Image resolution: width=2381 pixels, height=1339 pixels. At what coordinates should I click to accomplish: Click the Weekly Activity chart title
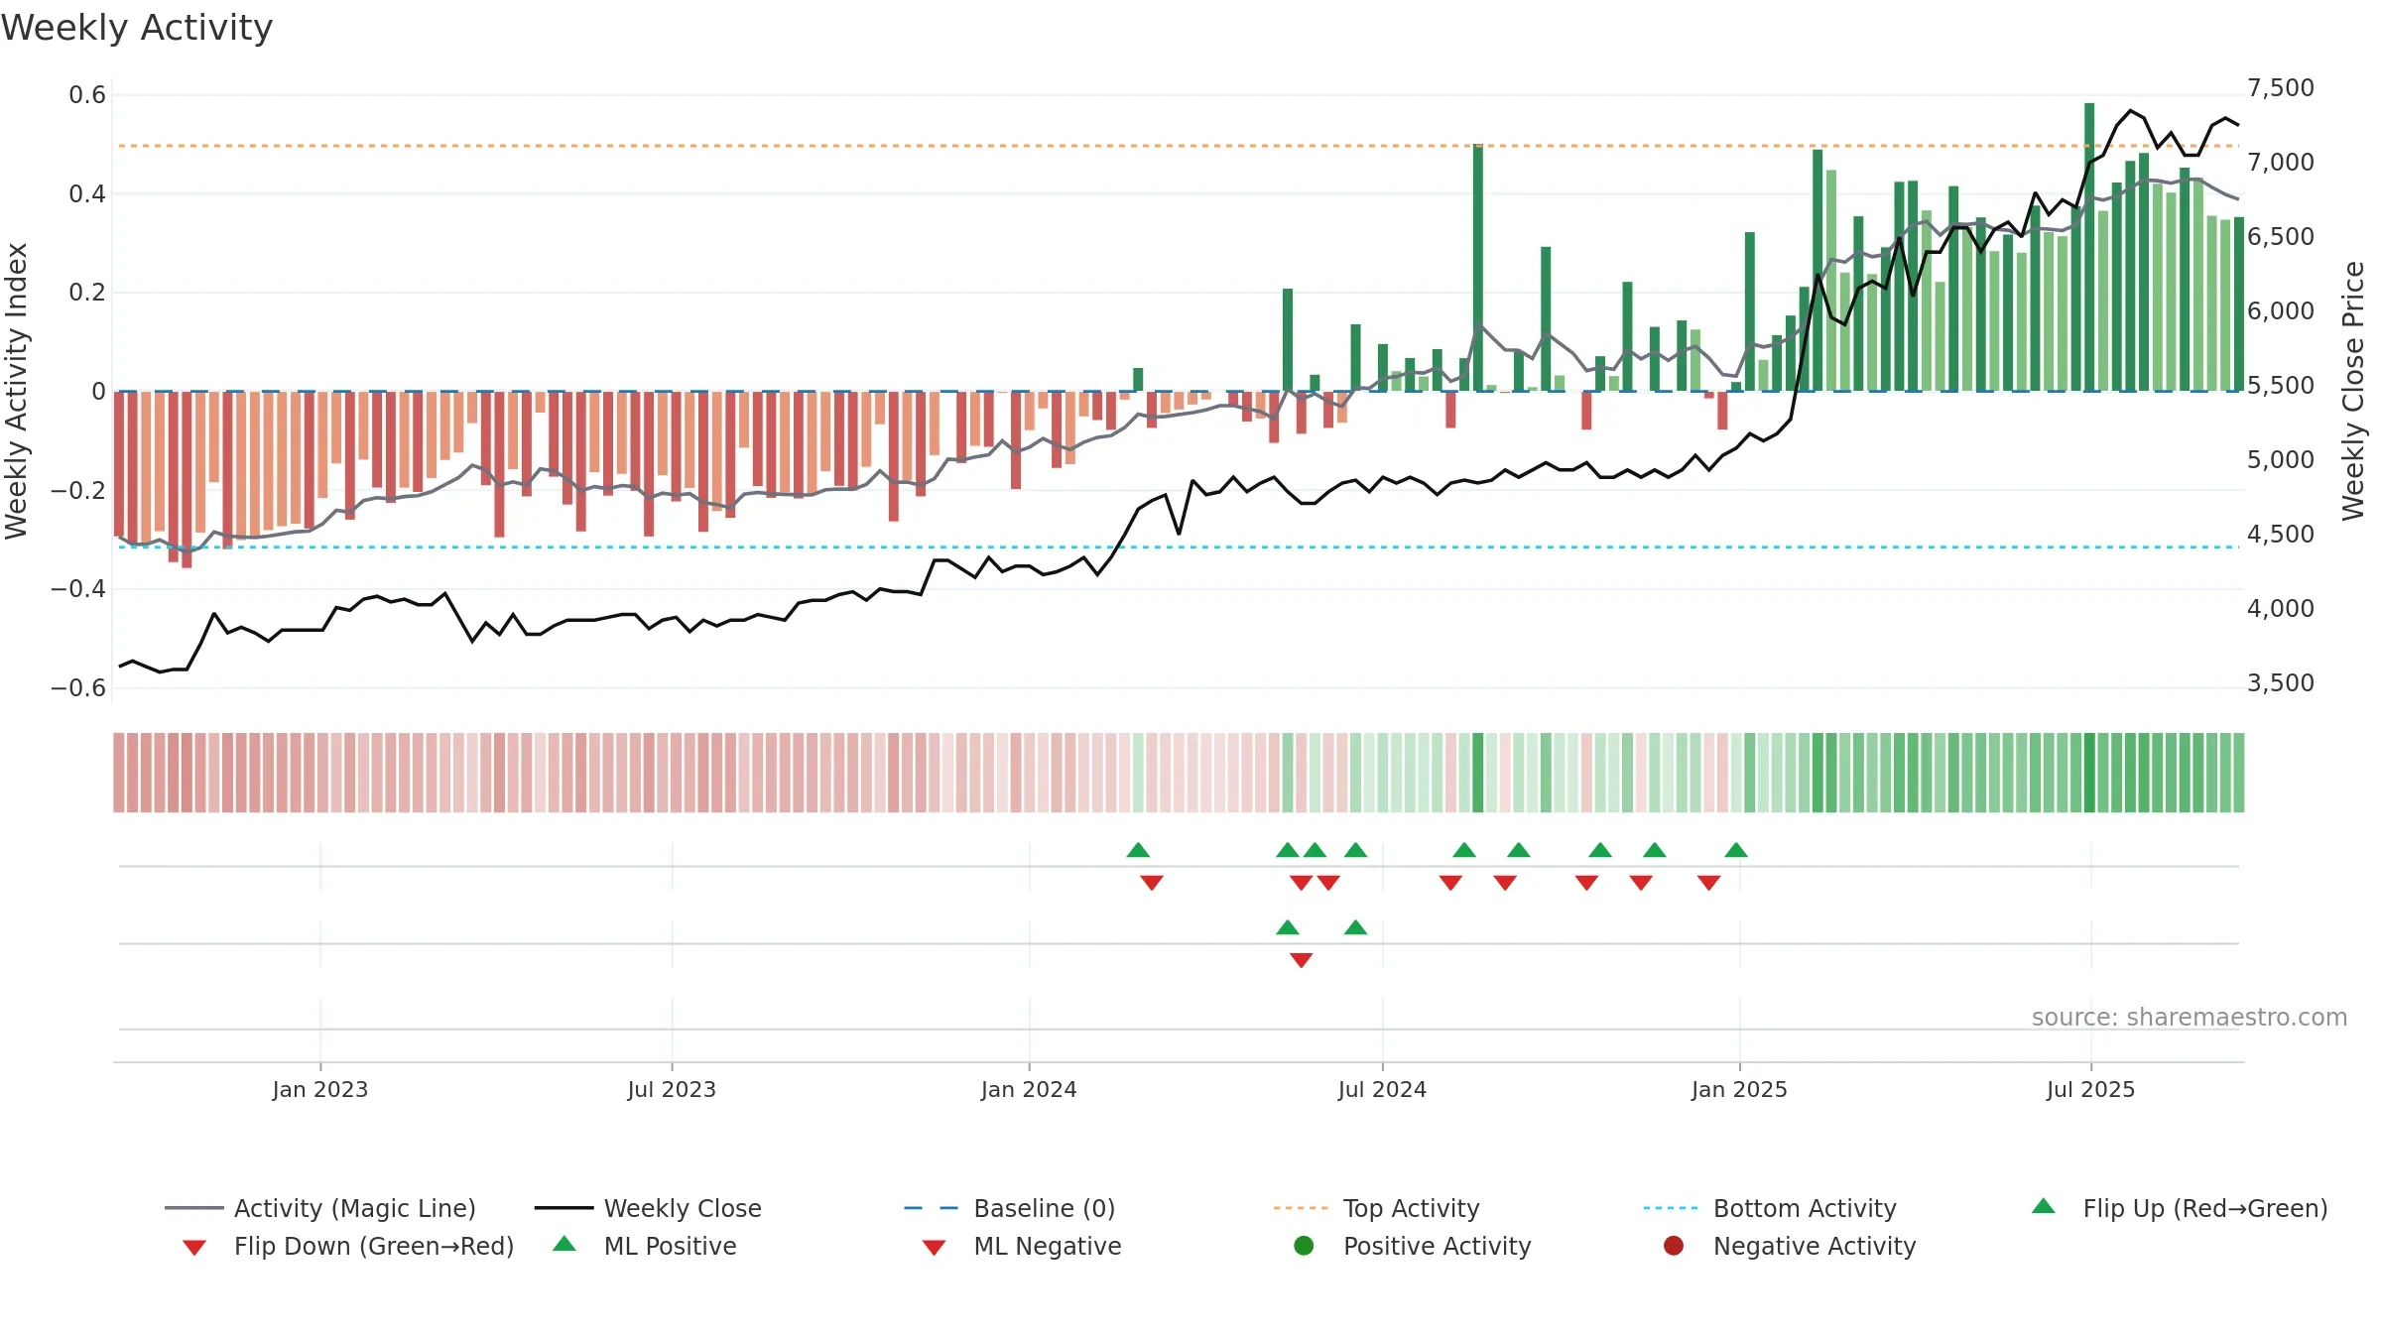[x=137, y=28]
